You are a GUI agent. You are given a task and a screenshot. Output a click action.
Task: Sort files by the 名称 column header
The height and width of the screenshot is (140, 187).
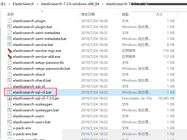point(10,14)
